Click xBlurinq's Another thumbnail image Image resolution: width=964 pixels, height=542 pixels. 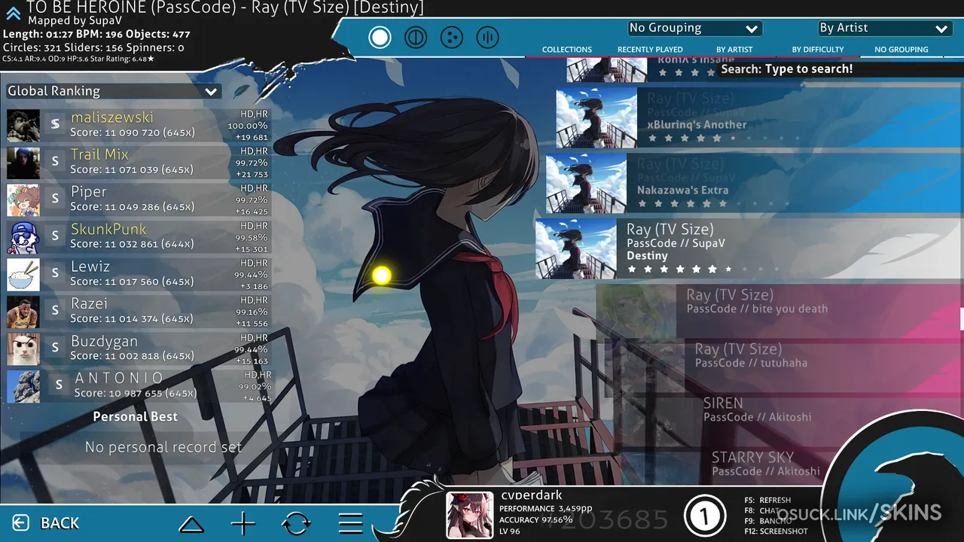[x=596, y=118]
